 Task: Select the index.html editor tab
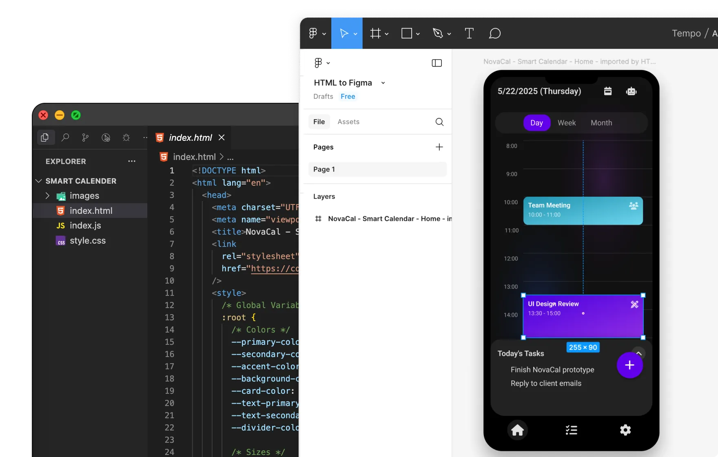tap(190, 138)
